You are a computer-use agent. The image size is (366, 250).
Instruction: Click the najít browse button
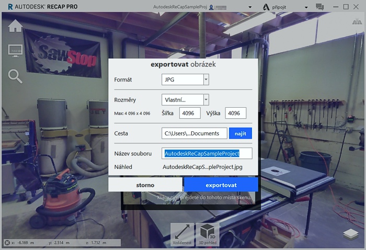click(x=241, y=133)
